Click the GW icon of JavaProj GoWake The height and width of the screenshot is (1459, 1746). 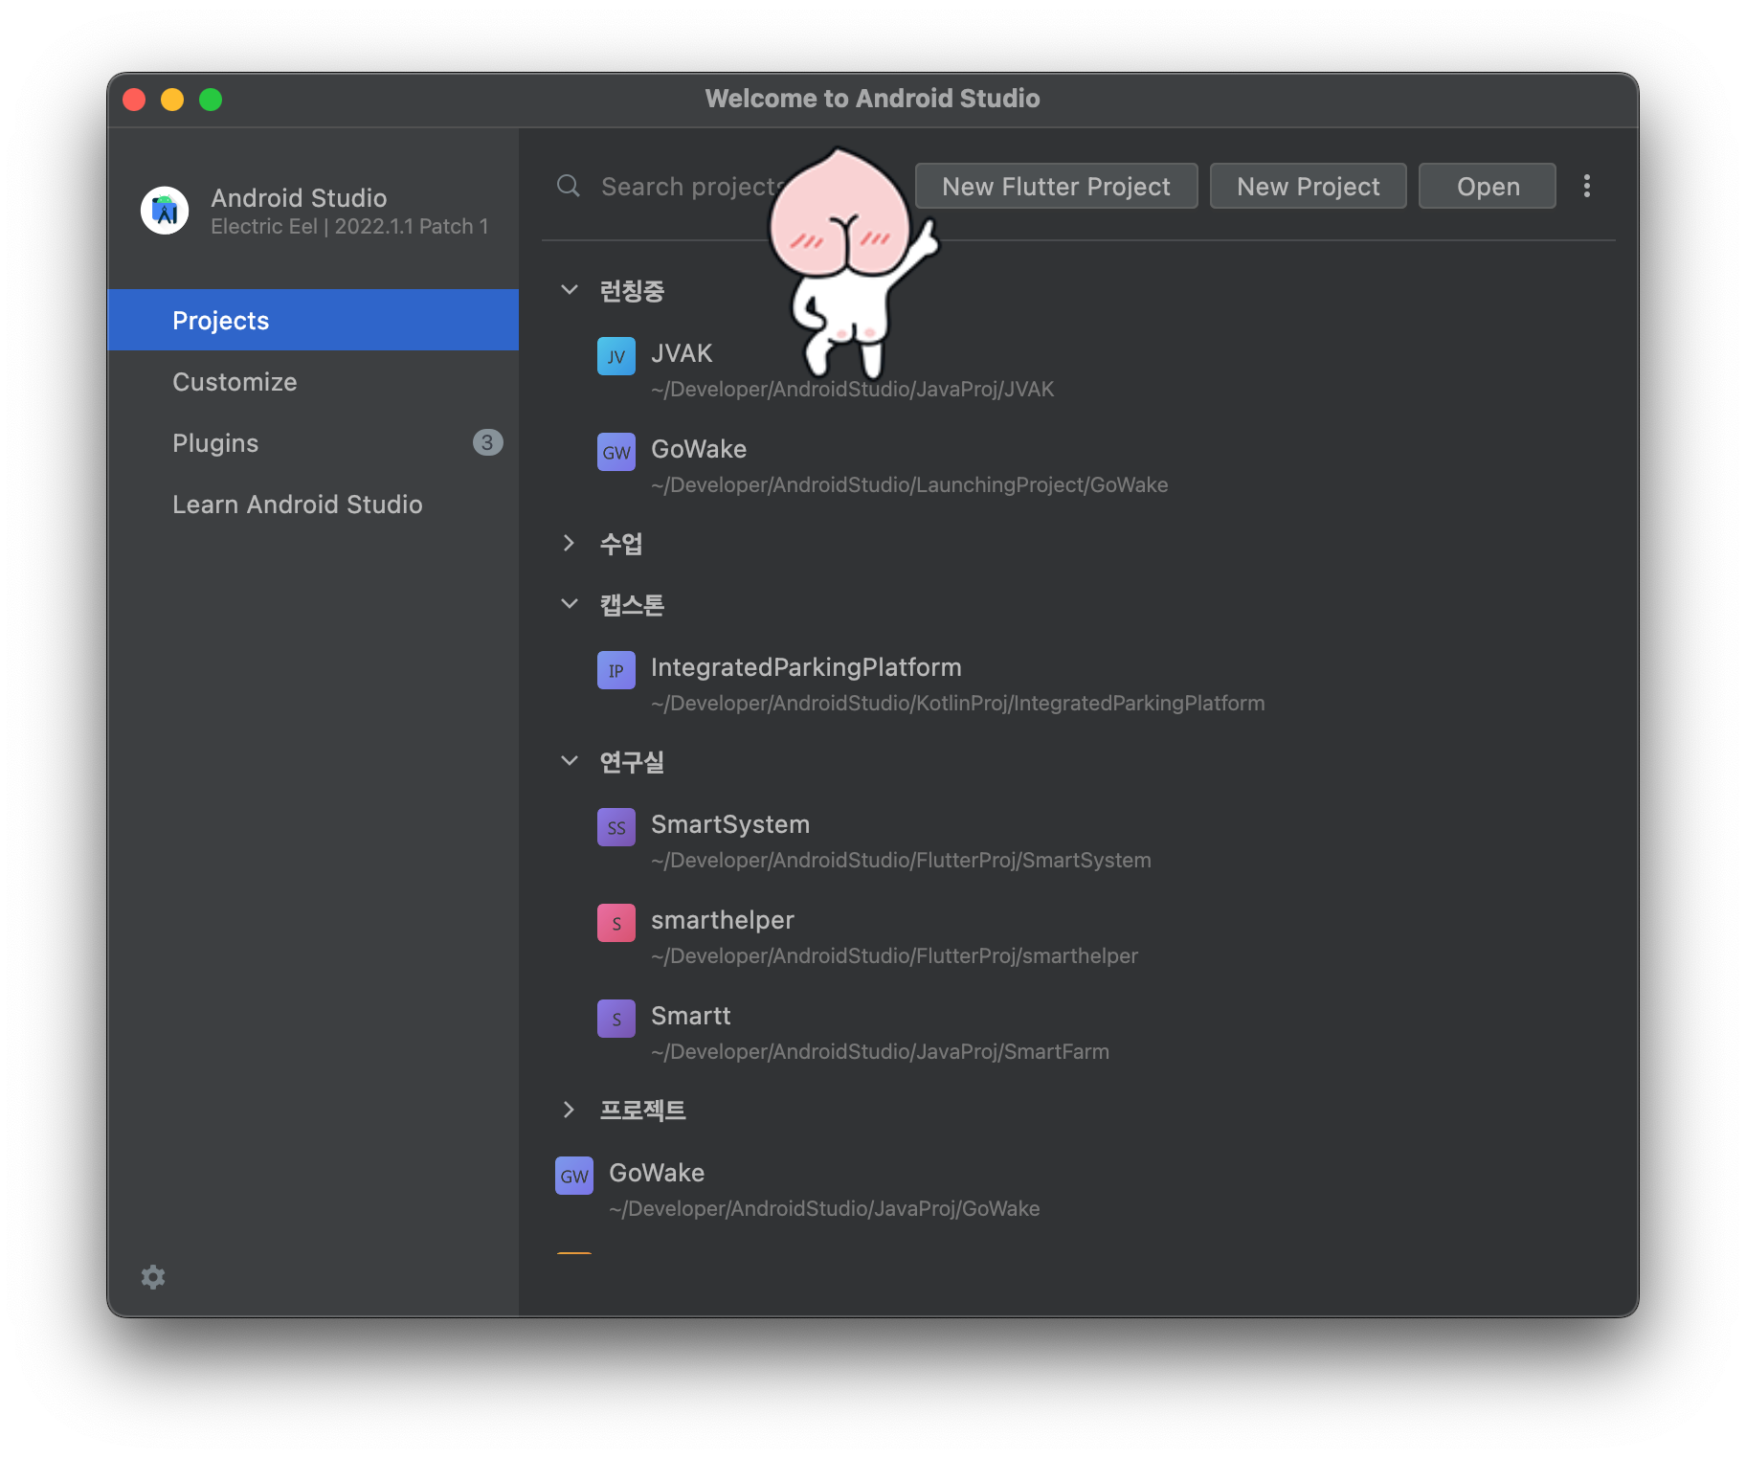(x=574, y=1176)
